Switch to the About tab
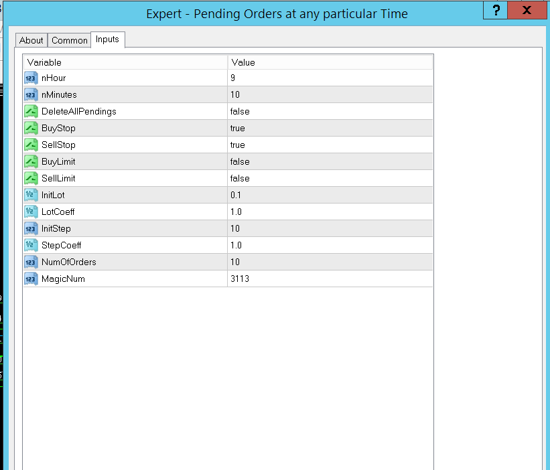The image size is (550, 470). tap(31, 40)
